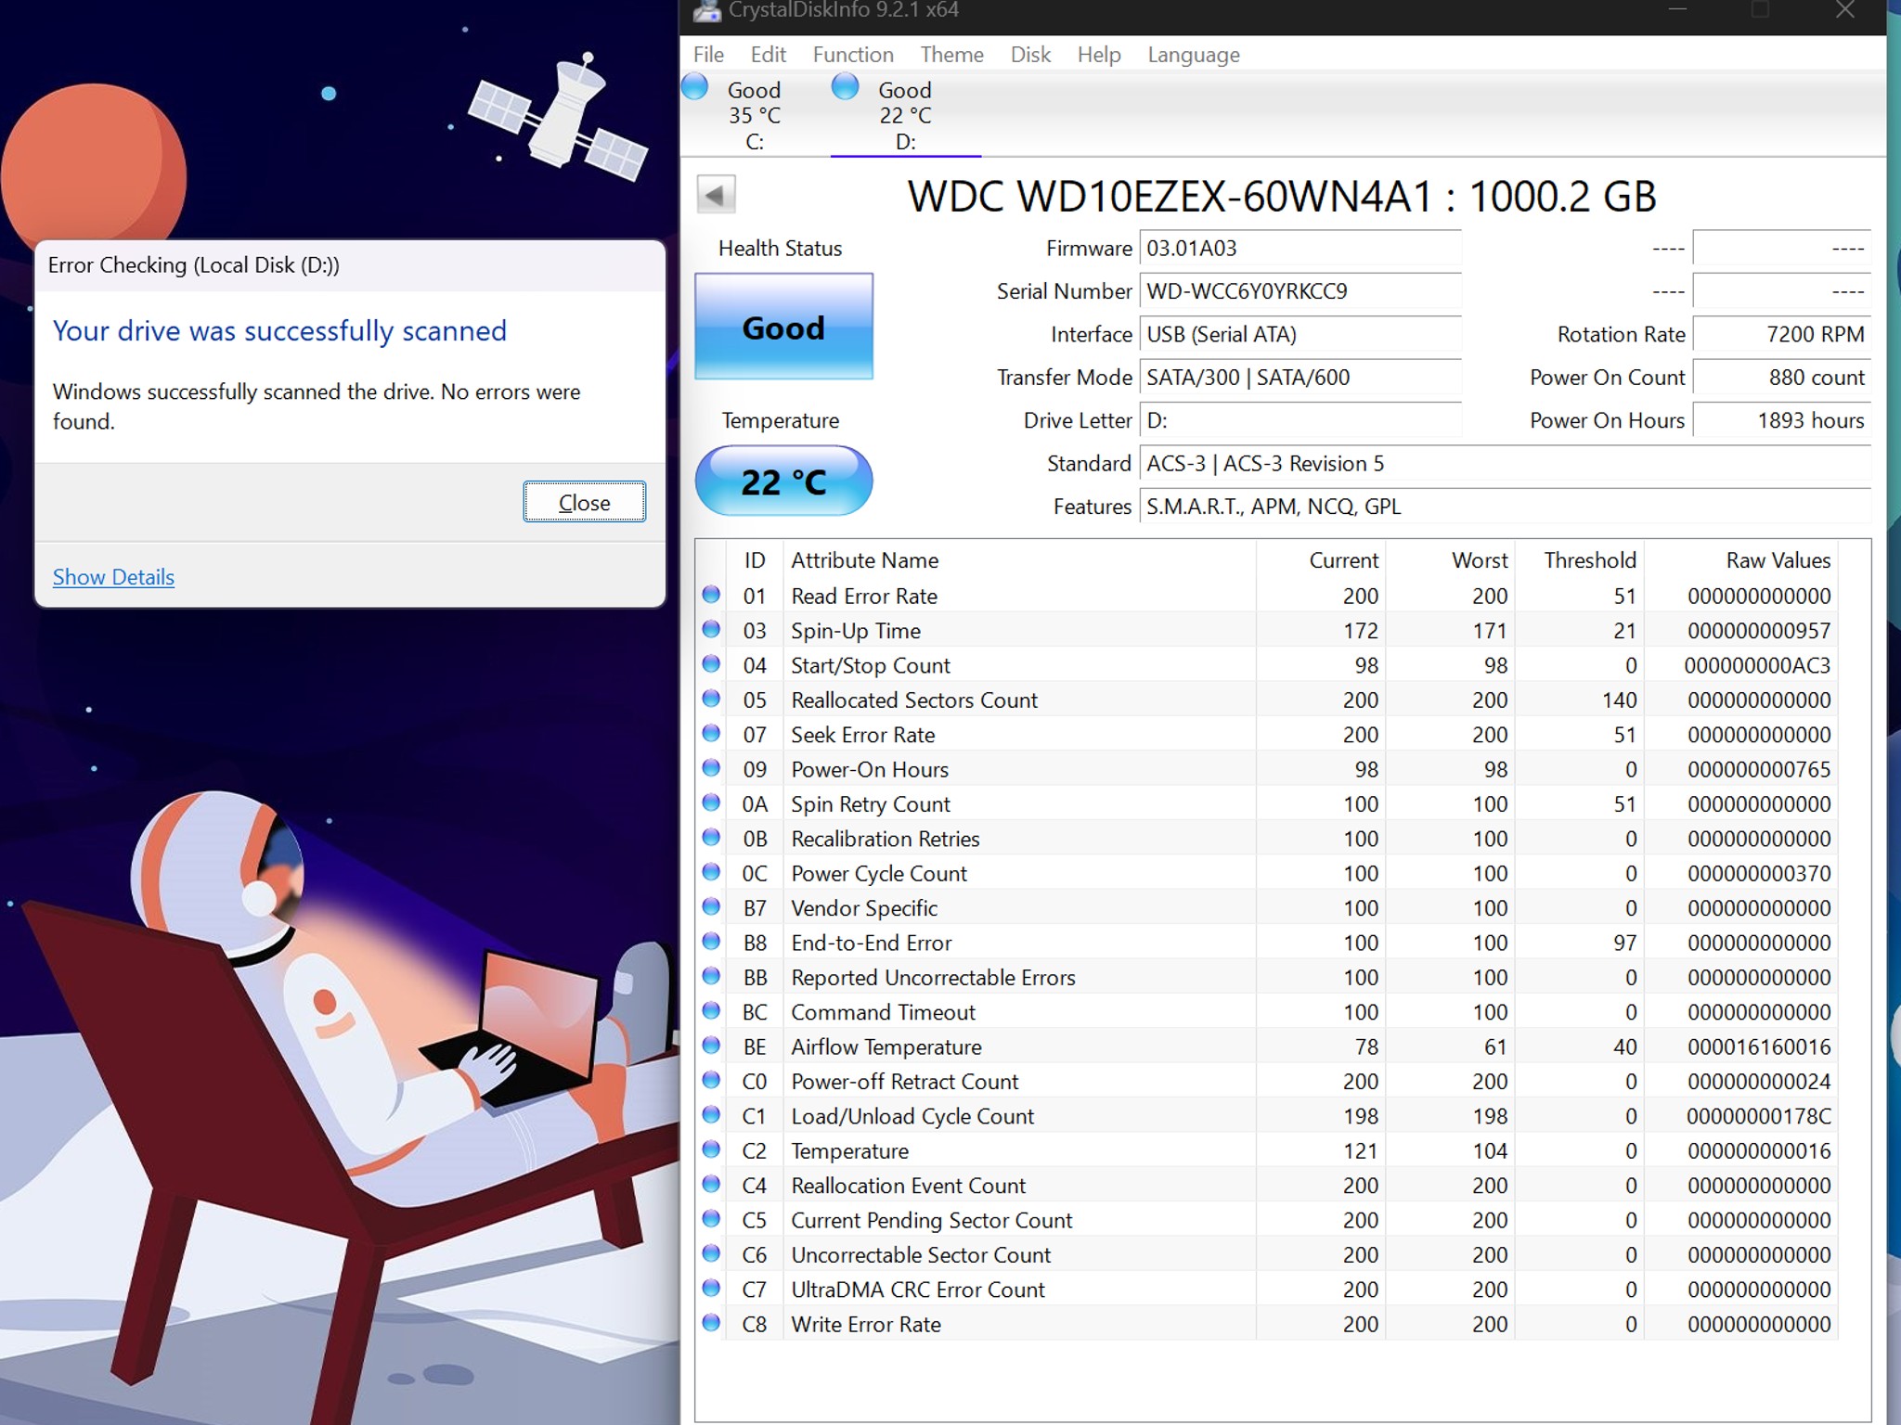Click the status orb for Read Error Rate

pos(711,595)
